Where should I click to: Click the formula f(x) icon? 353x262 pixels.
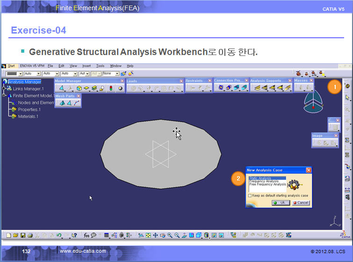tap(86, 235)
